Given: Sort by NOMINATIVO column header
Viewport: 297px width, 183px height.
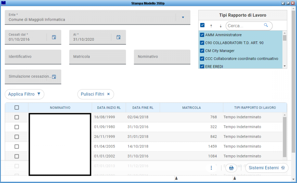Looking at the screenshot, I should click(x=60, y=108).
